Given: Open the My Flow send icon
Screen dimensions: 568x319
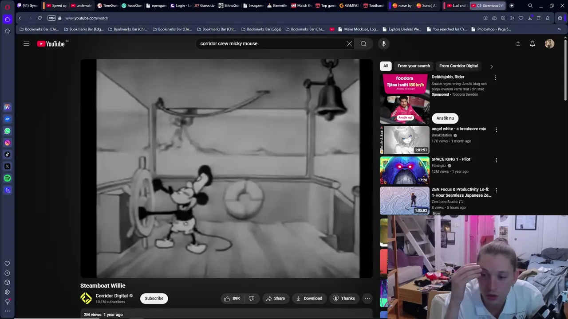Looking at the screenshot, I should [512, 18].
